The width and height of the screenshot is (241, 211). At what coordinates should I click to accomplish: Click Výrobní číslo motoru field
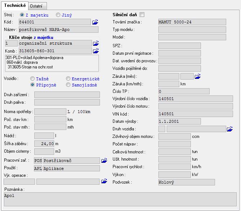click(x=196, y=106)
